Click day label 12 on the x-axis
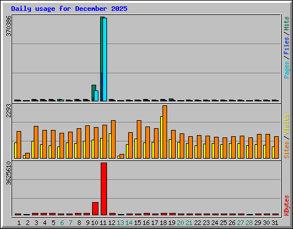This screenshot has height=229, width=293. [112, 223]
